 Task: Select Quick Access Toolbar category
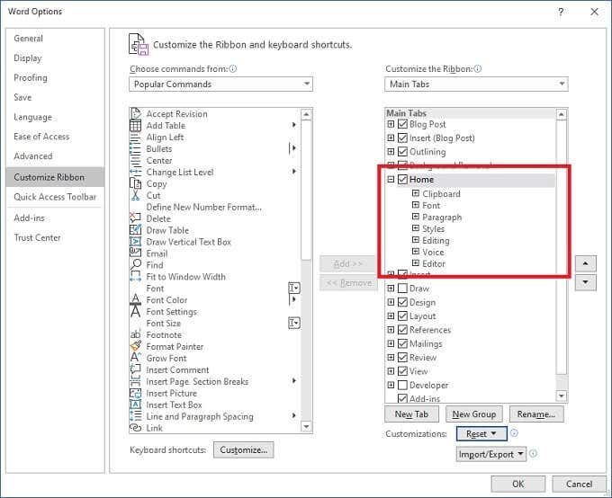pos(55,197)
